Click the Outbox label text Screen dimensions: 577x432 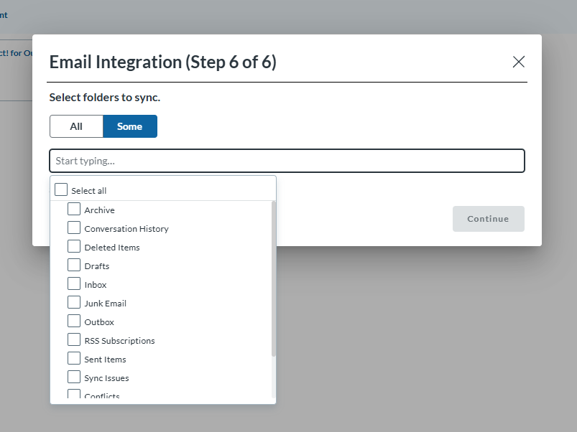coord(99,322)
